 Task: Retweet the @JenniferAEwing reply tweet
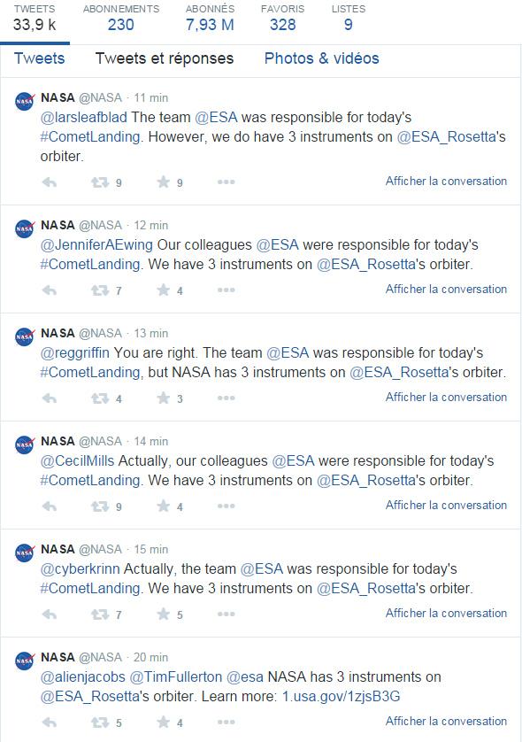[100, 290]
